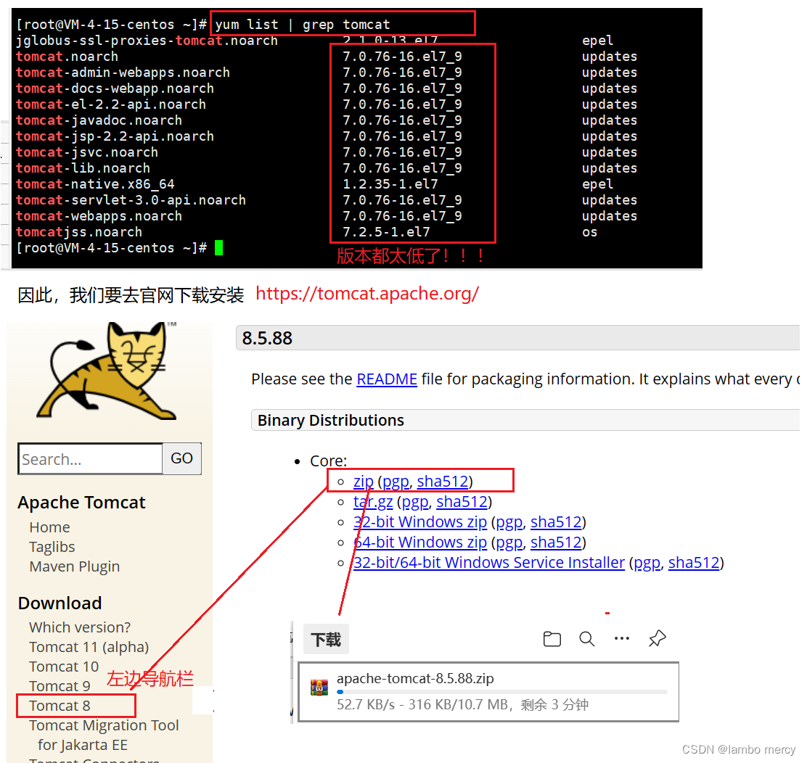Open the README link
Viewport: 807px width, 763px height.
(387, 379)
